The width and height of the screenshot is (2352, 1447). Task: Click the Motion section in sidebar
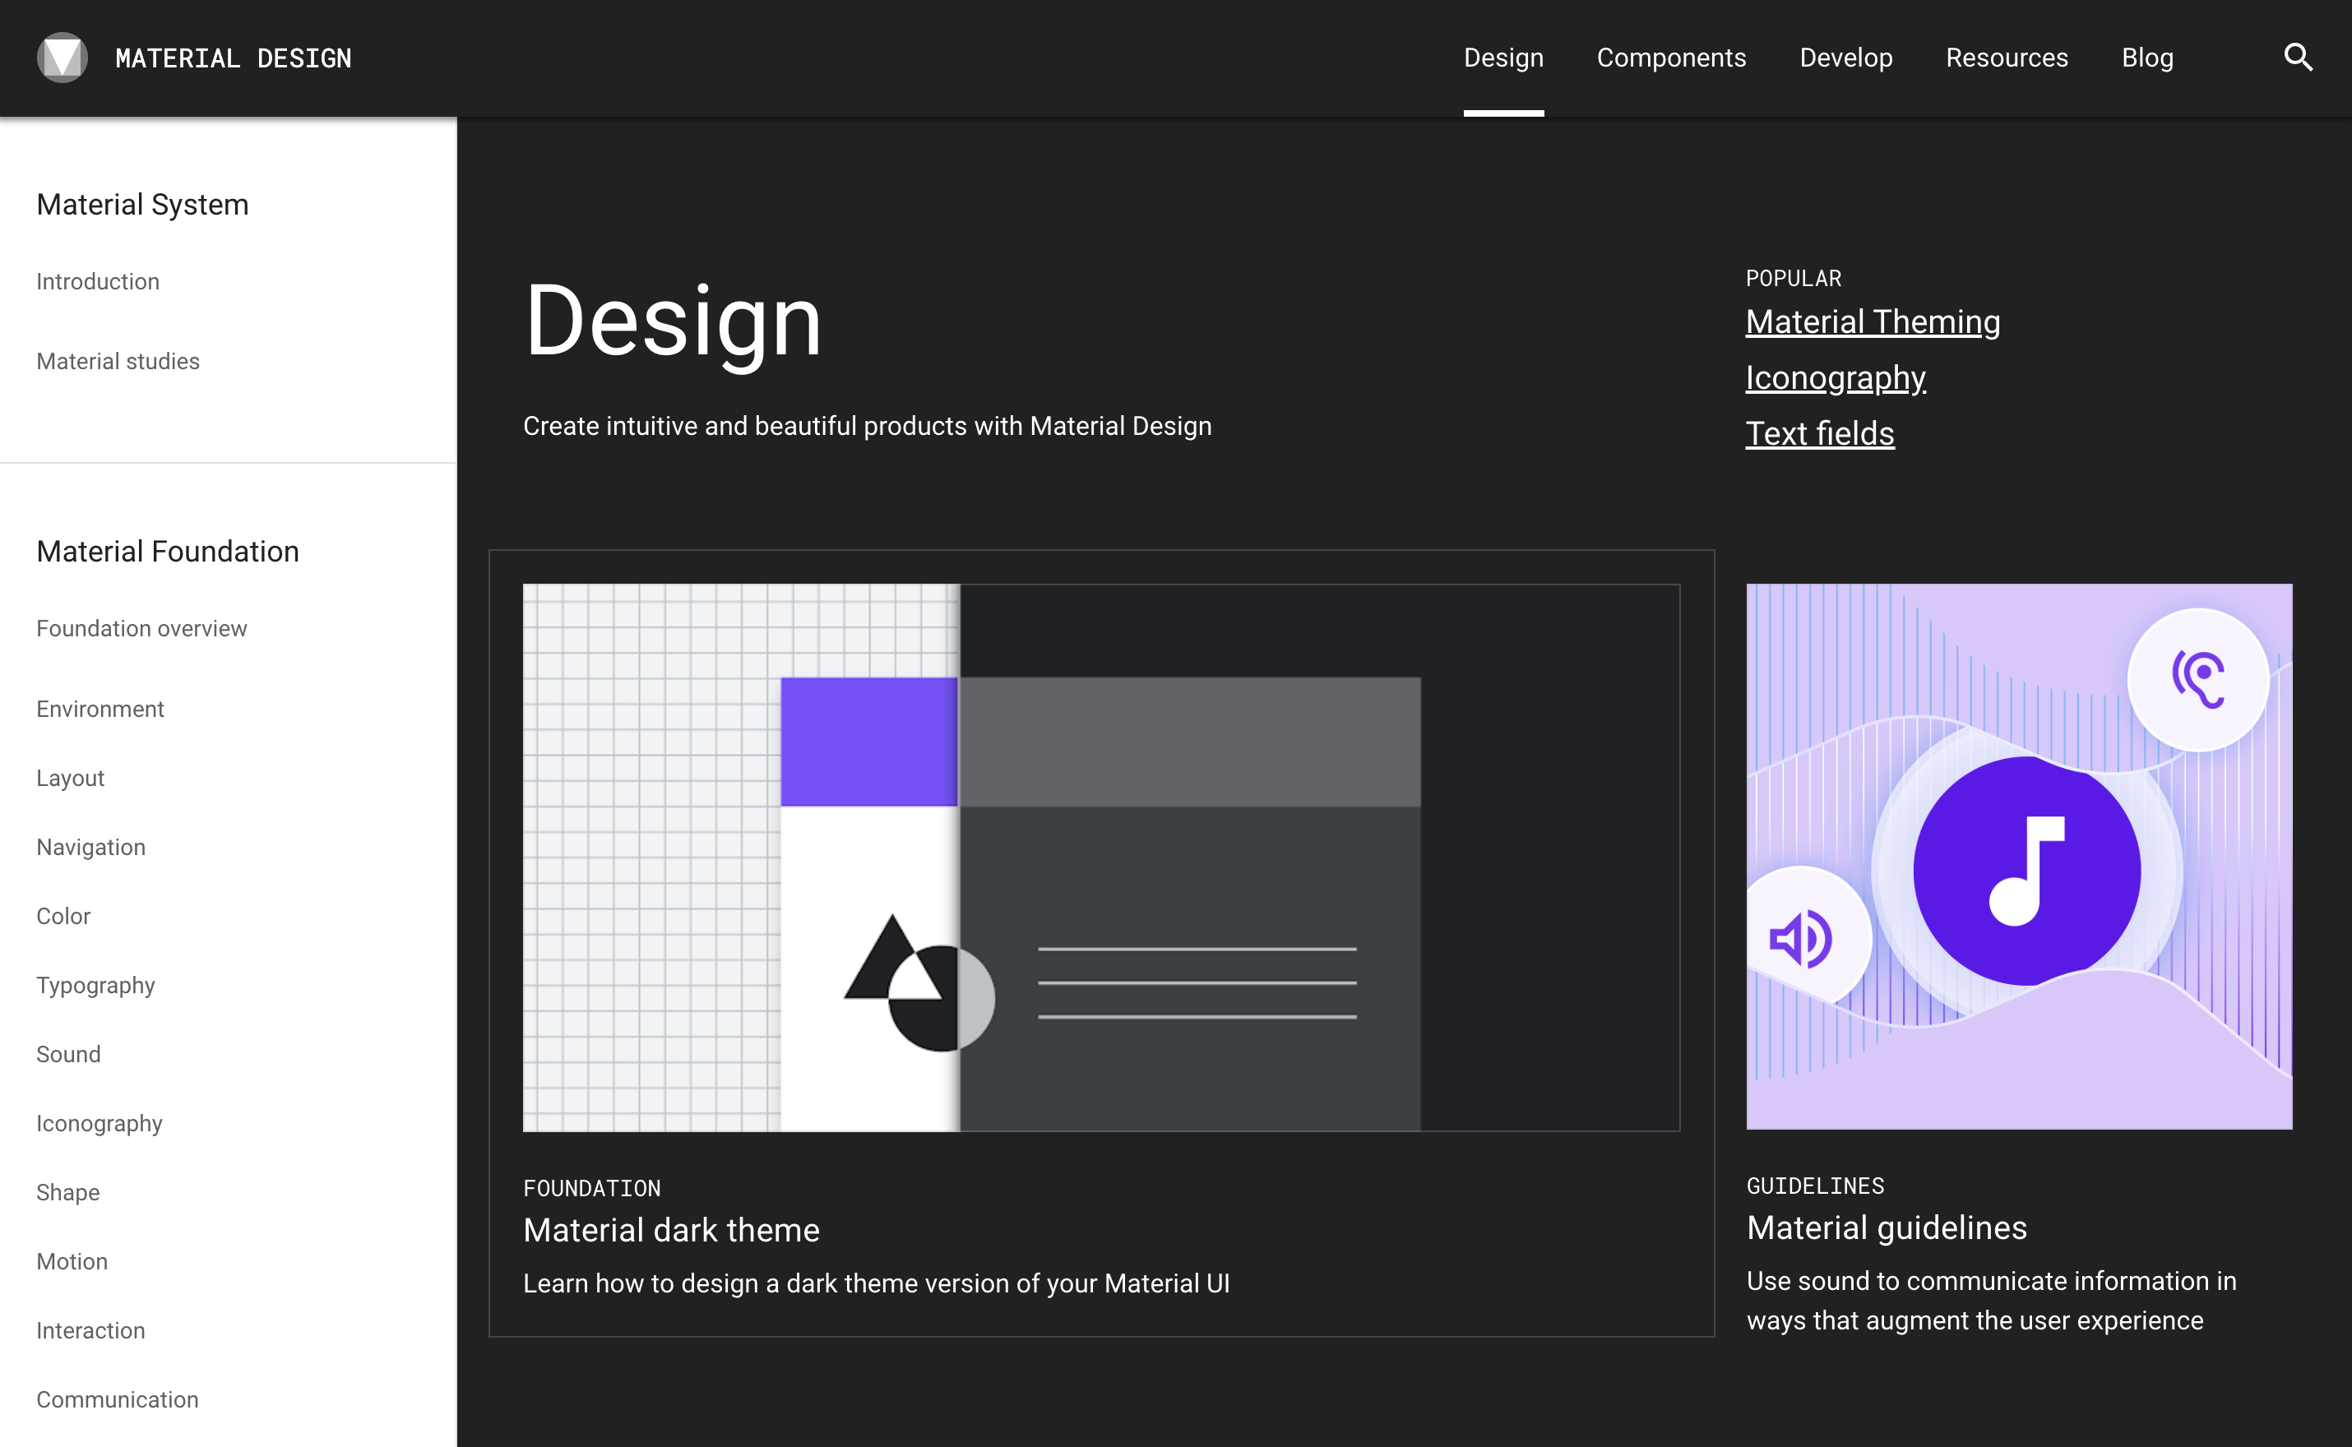click(71, 1260)
